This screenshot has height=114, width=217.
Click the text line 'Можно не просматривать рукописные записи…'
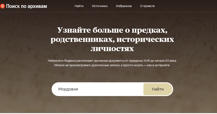(112, 65)
